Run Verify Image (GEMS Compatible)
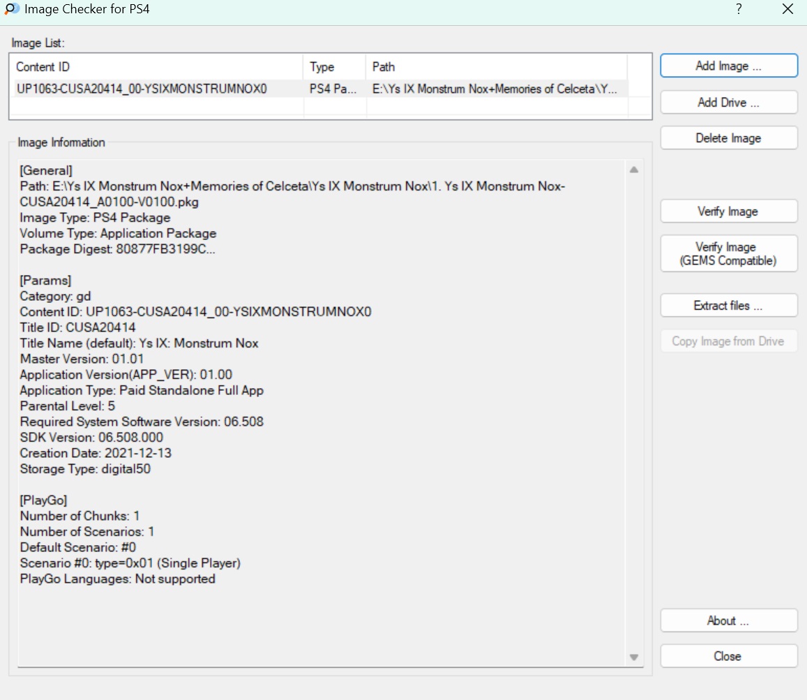The image size is (807, 700). (728, 254)
